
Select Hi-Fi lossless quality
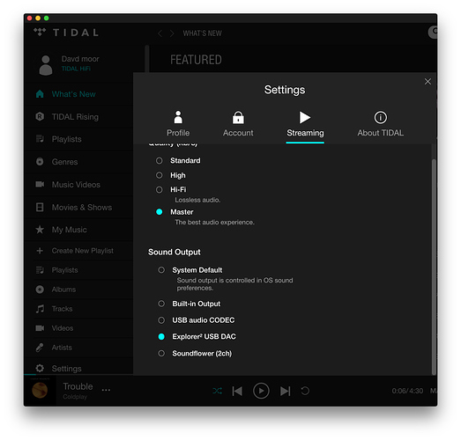tap(159, 189)
